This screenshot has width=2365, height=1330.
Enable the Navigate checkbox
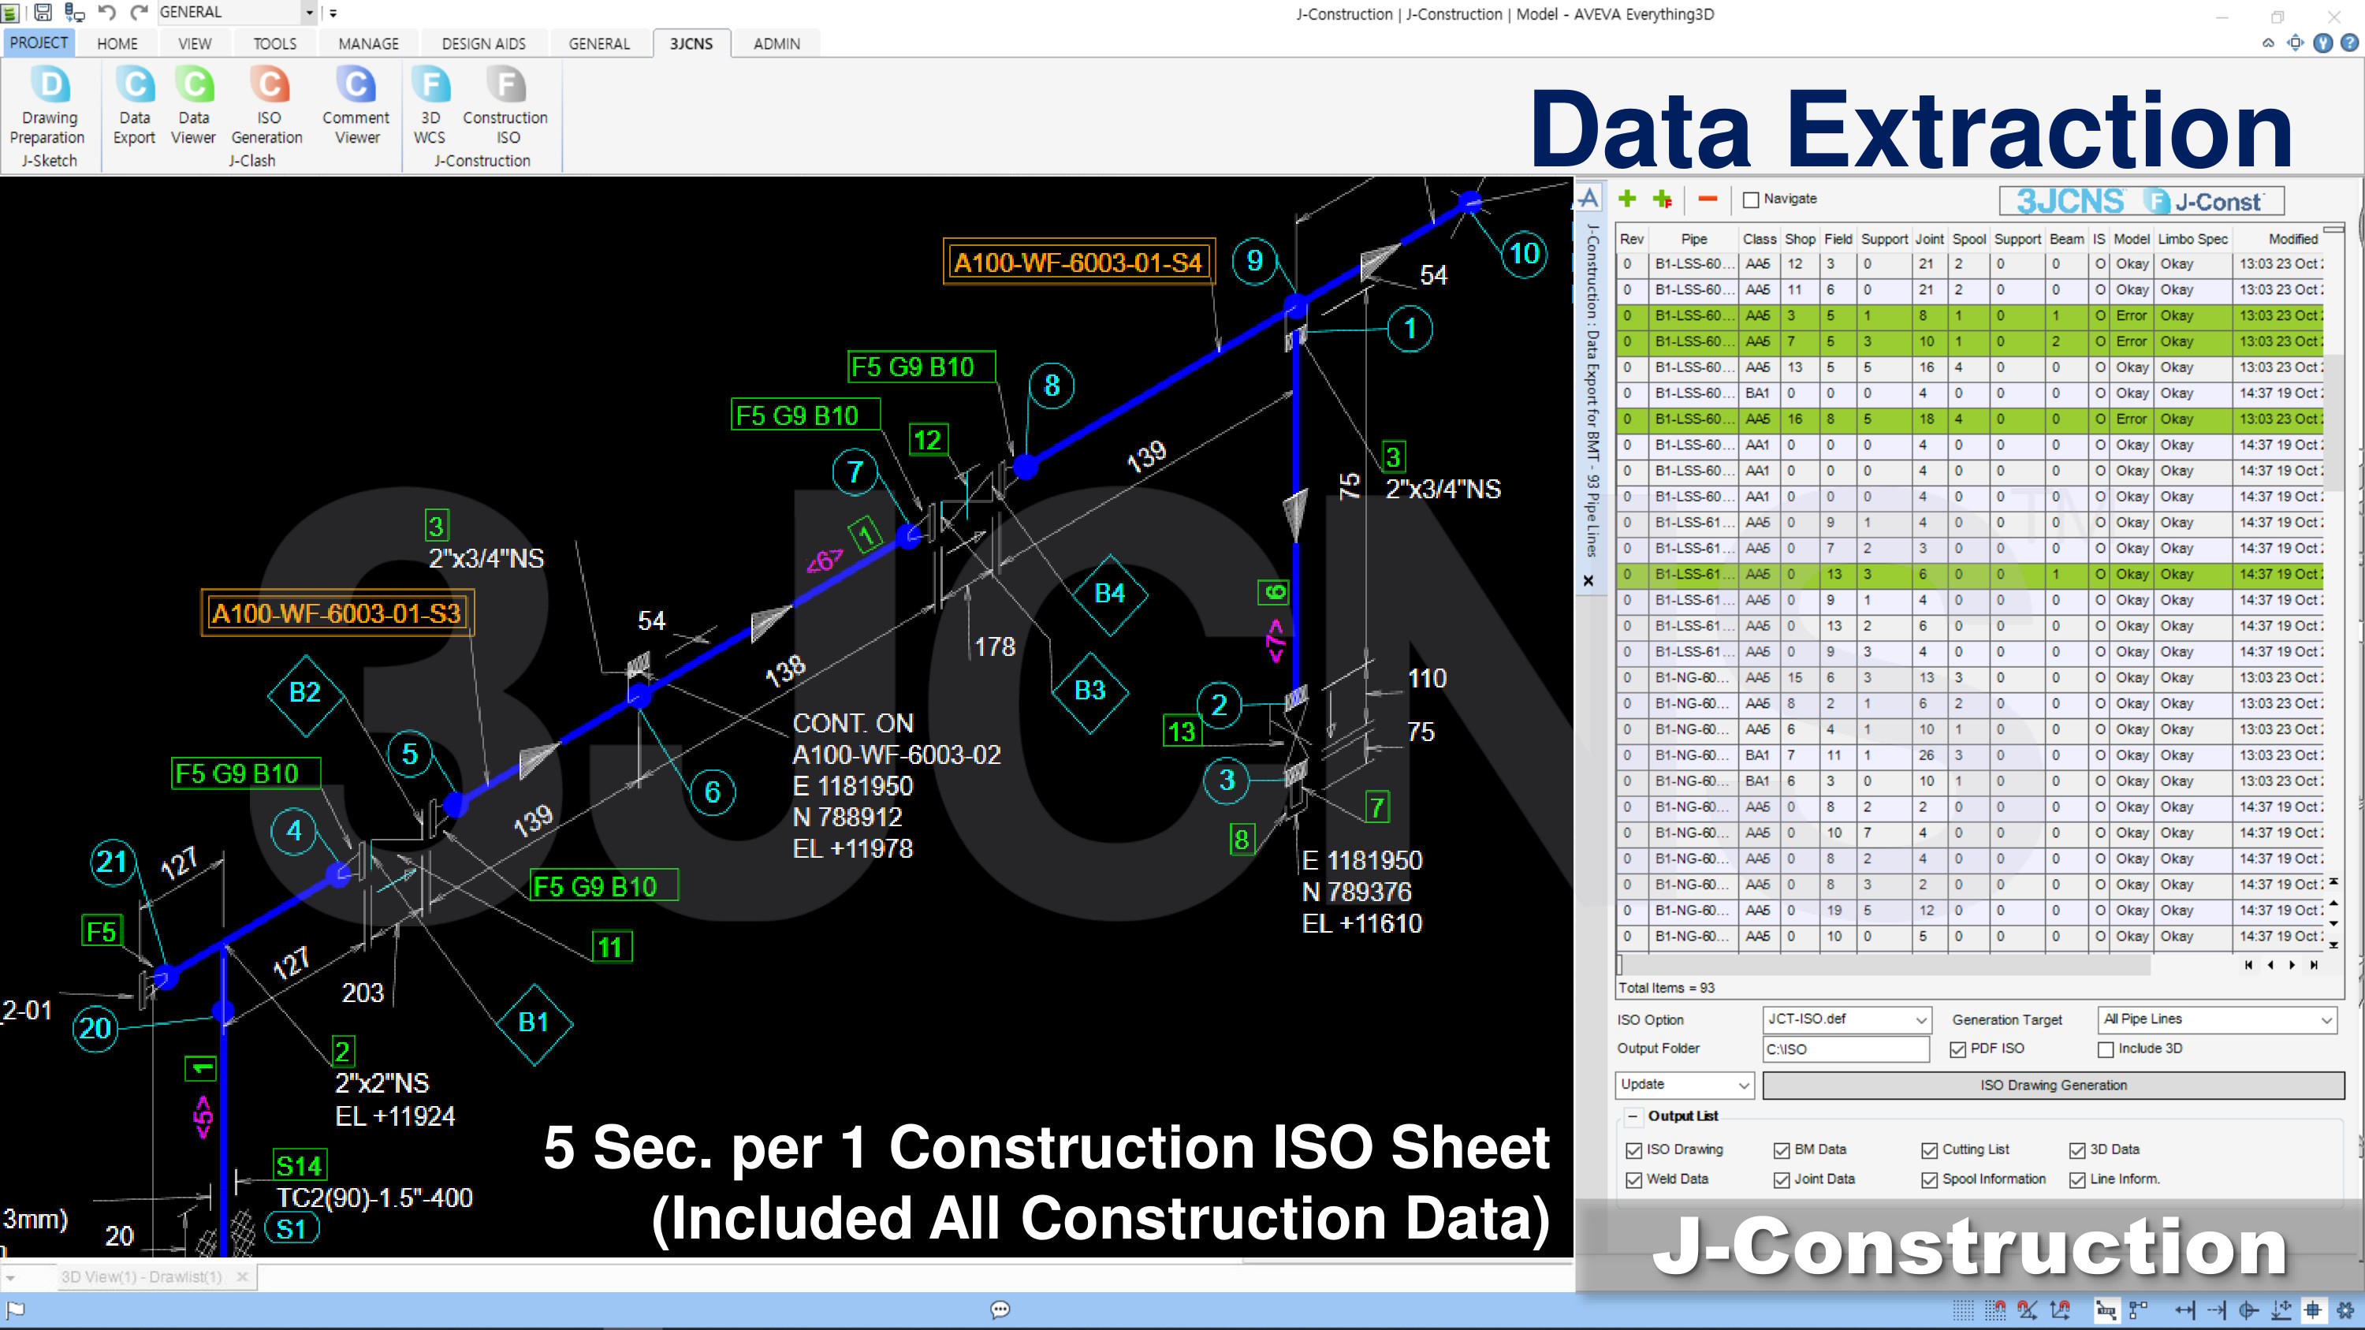pos(1751,199)
